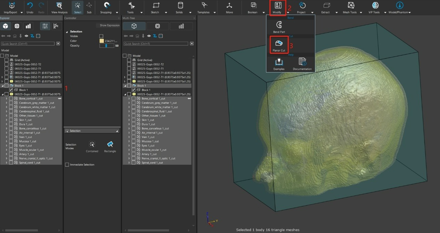The height and width of the screenshot is (233, 440).
Task: Enable the Immediate Selection checkbox
Action: pyautogui.click(x=67, y=165)
